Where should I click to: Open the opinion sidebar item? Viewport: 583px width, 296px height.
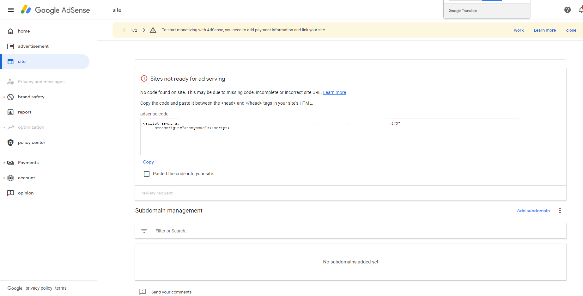pos(45,193)
